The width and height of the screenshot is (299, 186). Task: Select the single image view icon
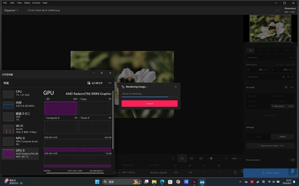click(182, 158)
